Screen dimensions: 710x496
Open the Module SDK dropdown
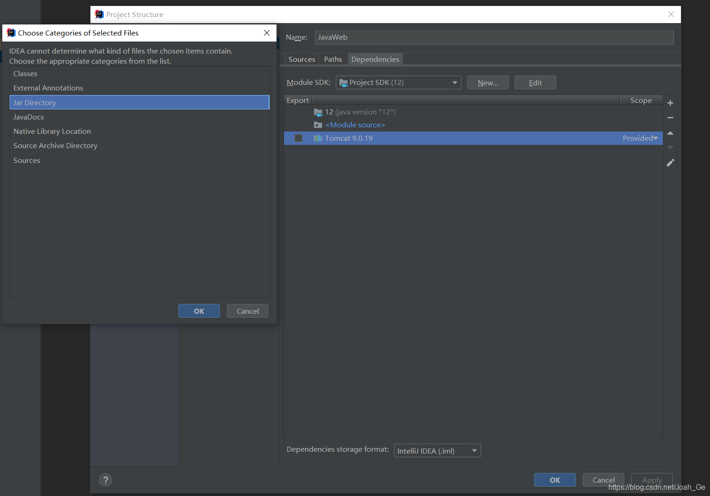coord(398,83)
